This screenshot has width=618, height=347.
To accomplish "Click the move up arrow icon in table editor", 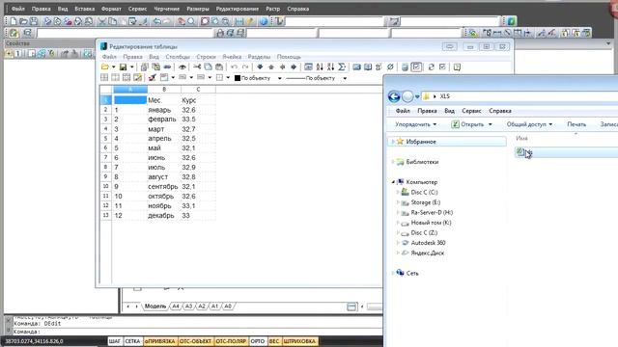I will pyautogui.click(x=271, y=67).
